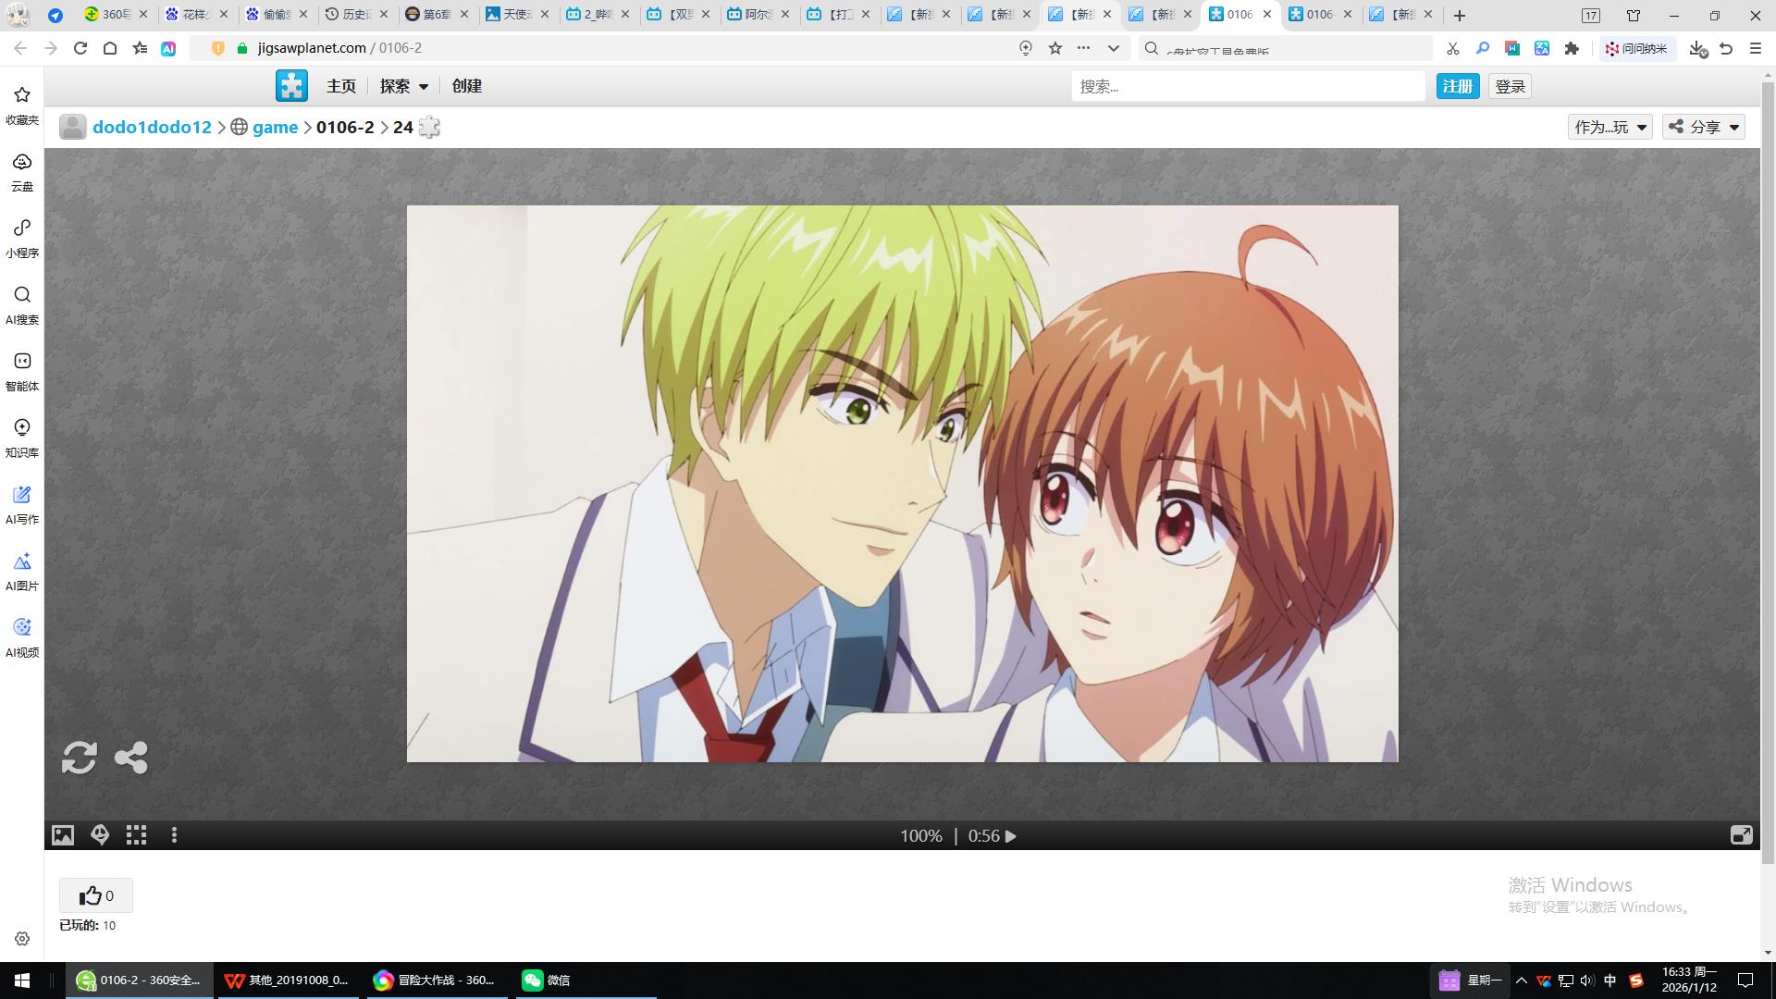Click the 搜索 input field
The image size is (1776, 999).
click(1247, 86)
